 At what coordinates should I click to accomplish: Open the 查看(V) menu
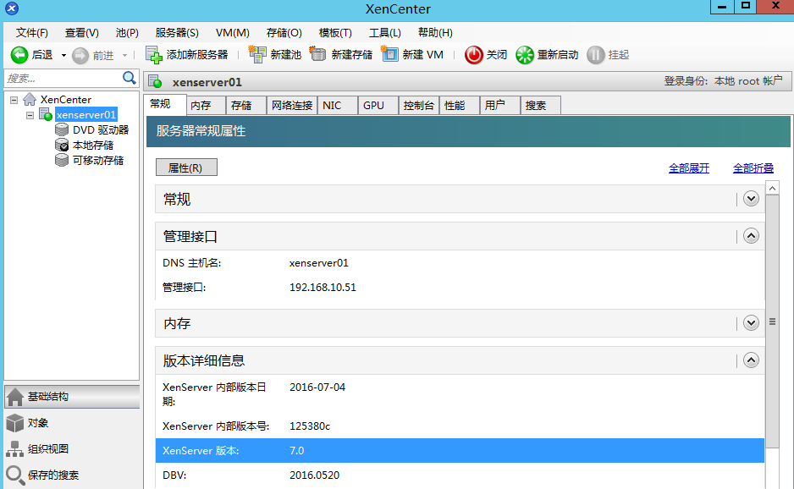coord(81,33)
